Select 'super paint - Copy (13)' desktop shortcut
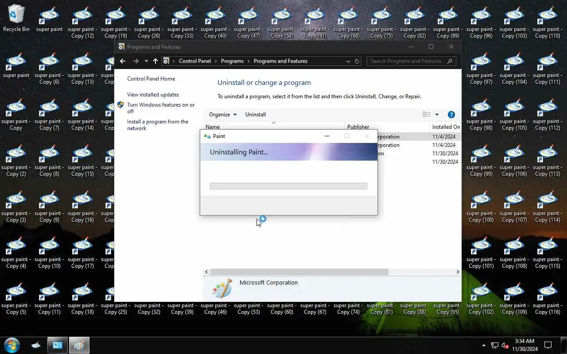Screen dimensions: 567x354 82,68
